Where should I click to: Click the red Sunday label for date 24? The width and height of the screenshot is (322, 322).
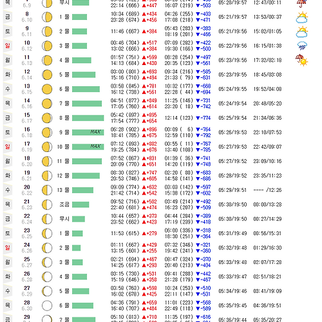click(8, 248)
